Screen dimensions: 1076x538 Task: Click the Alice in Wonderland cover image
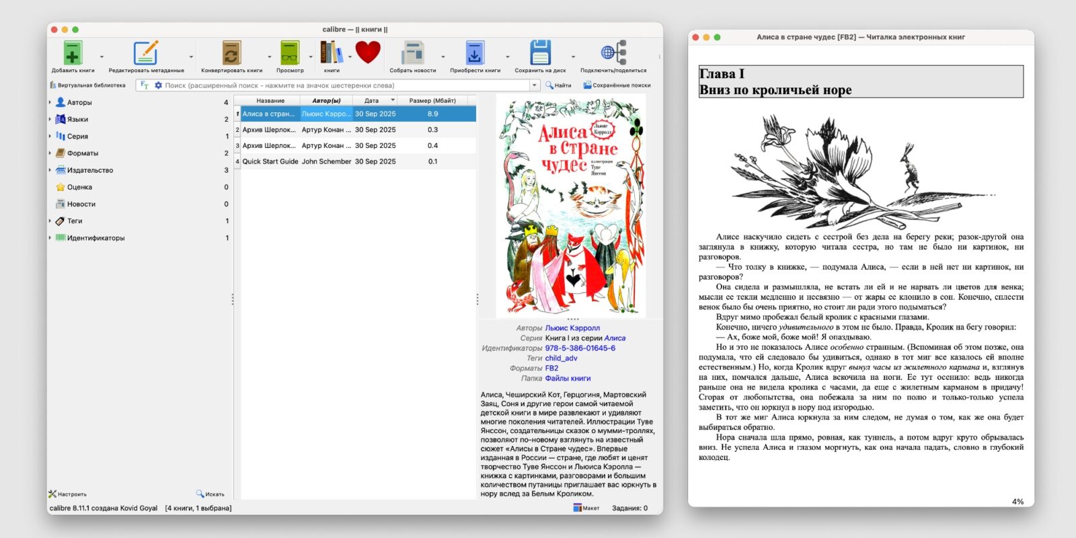(570, 205)
